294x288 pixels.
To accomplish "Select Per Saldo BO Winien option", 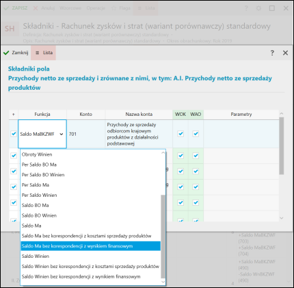I will (91, 175).
